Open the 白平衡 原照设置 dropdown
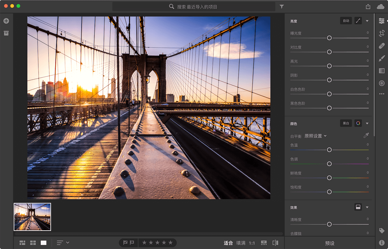The height and width of the screenshot is (249, 388). pyautogui.click(x=316, y=136)
